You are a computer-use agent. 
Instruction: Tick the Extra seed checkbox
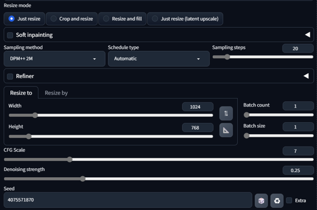pyautogui.click(x=289, y=200)
